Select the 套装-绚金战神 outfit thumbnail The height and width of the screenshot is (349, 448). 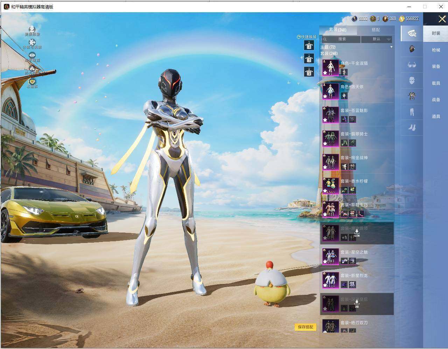coord(330,162)
